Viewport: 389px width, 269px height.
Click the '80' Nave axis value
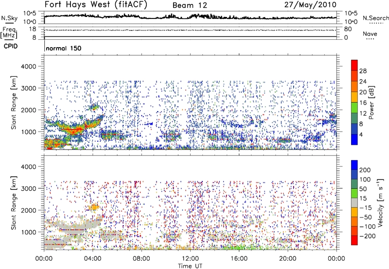[x=348, y=29]
